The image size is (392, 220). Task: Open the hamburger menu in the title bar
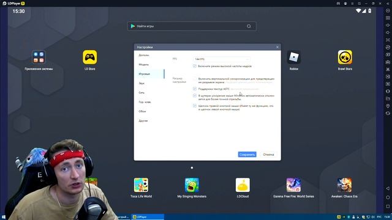click(352, 4)
